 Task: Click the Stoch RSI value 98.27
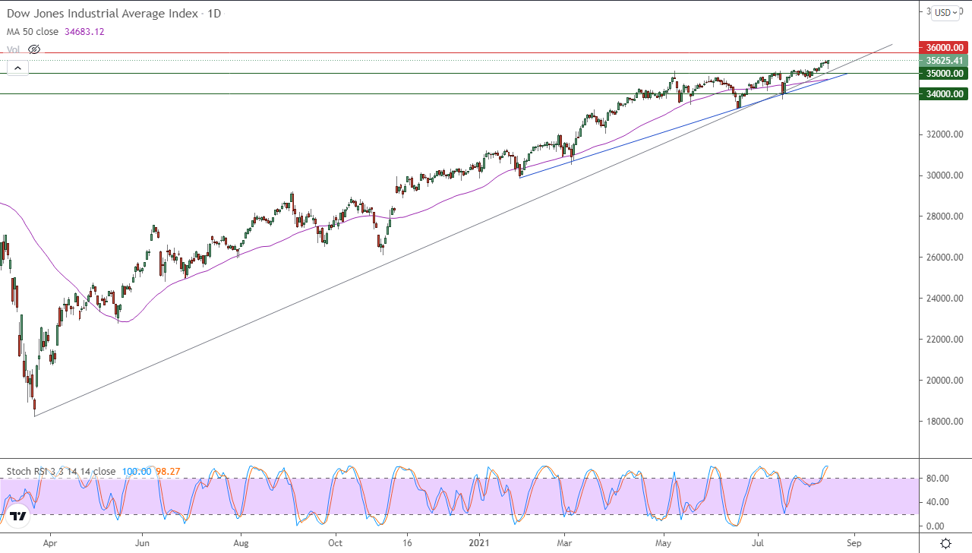pos(167,472)
